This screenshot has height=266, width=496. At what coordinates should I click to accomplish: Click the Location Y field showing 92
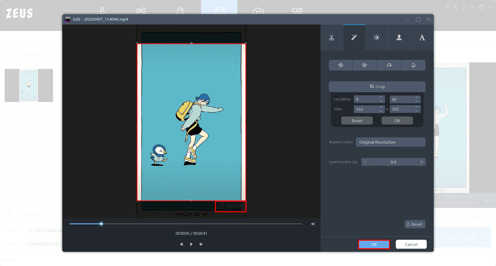[x=401, y=99]
